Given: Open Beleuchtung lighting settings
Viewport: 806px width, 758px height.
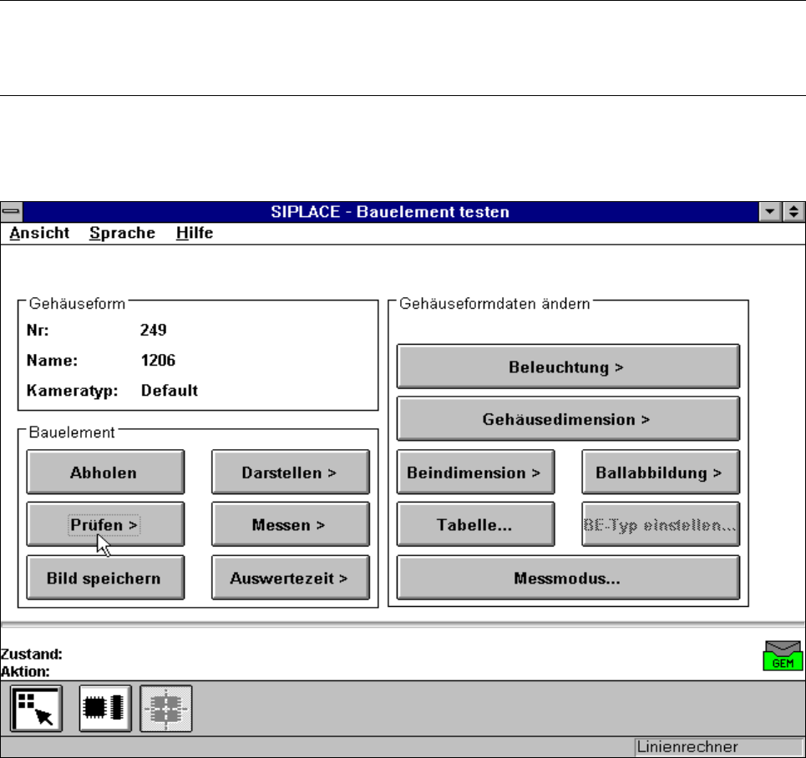Looking at the screenshot, I should (x=567, y=366).
